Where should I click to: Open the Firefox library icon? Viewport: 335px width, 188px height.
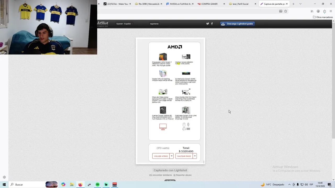[312, 11]
